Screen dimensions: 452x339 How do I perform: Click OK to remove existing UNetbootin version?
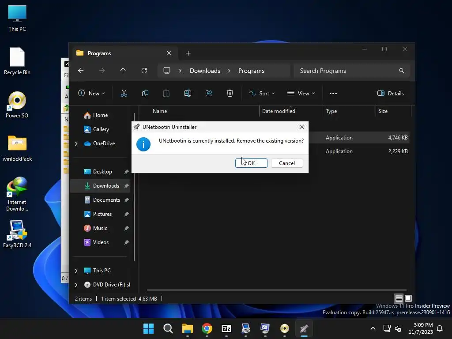click(x=251, y=163)
